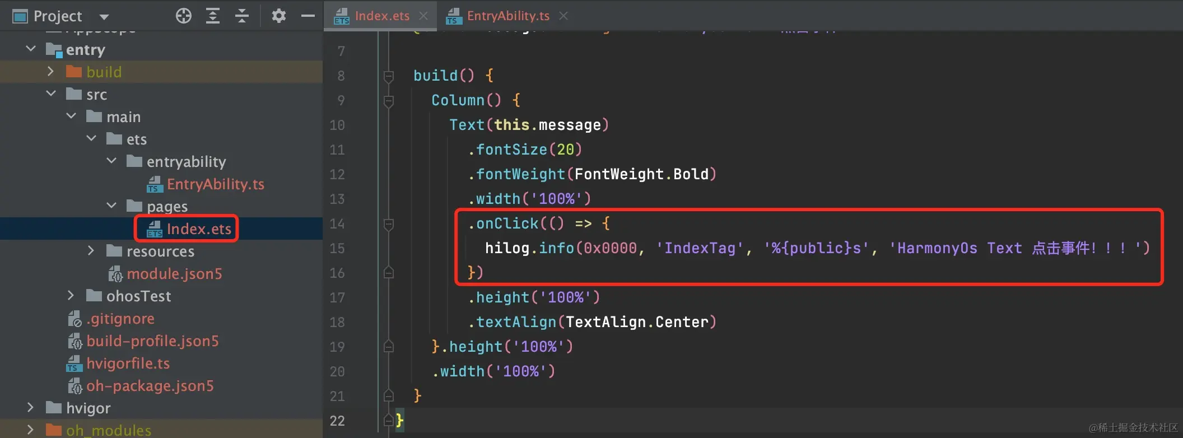Expand the ohosTest folder

tap(71, 296)
